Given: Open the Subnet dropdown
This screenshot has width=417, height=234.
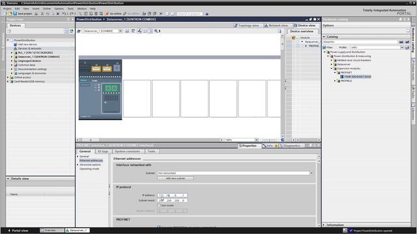Looking at the screenshot, I should coord(311,173).
